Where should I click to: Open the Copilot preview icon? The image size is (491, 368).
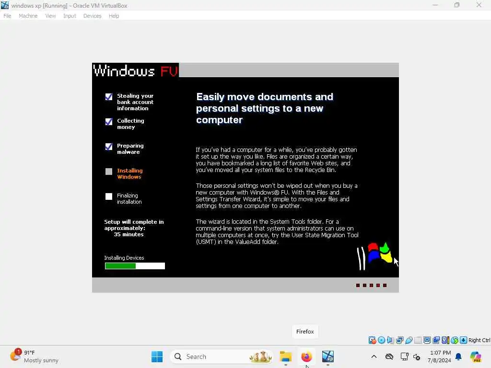point(476,356)
